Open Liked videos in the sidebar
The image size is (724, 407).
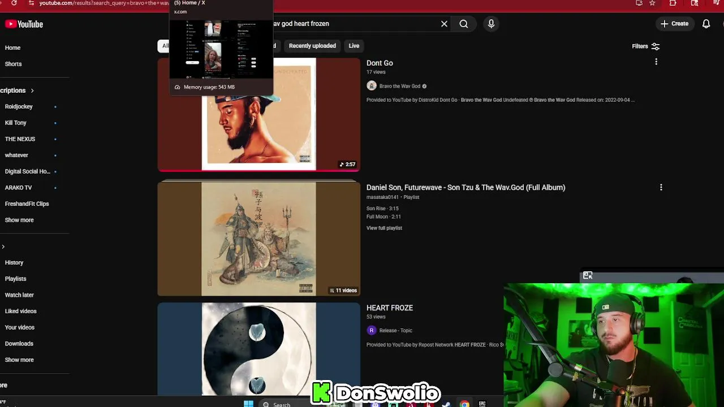click(20, 311)
